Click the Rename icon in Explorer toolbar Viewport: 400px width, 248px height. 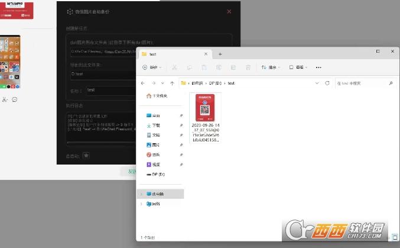[x=219, y=67]
